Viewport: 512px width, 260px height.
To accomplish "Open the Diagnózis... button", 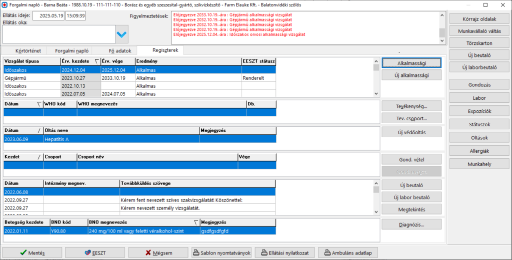I will (x=411, y=224).
